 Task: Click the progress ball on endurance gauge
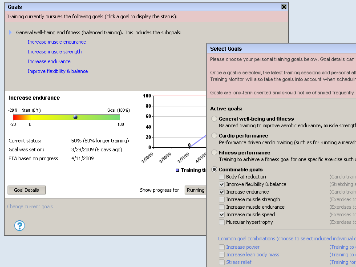pos(75,117)
